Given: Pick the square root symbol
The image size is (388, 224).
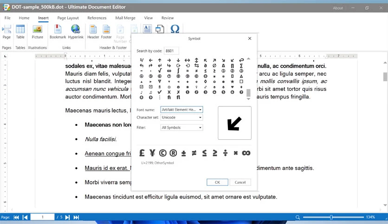Looking at the screenshot, I should (160, 71).
